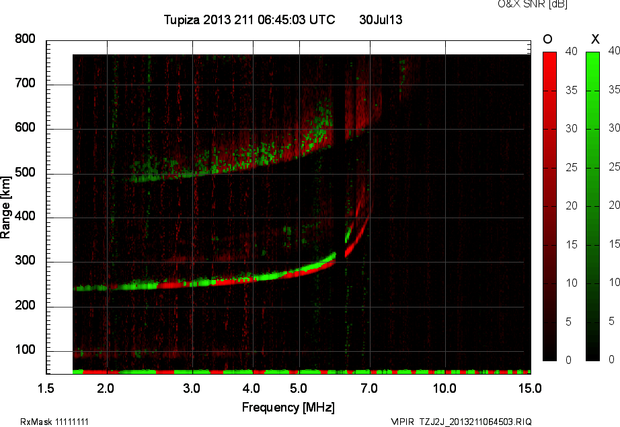This screenshot has width=620, height=427.
Task: Click the 'X' label above green bar
Action: pos(595,39)
